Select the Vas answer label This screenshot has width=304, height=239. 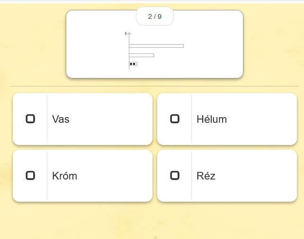(x=61, y=119)
